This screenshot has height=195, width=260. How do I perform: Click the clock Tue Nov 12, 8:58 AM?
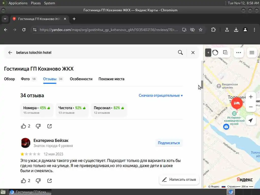click(243, 3)
